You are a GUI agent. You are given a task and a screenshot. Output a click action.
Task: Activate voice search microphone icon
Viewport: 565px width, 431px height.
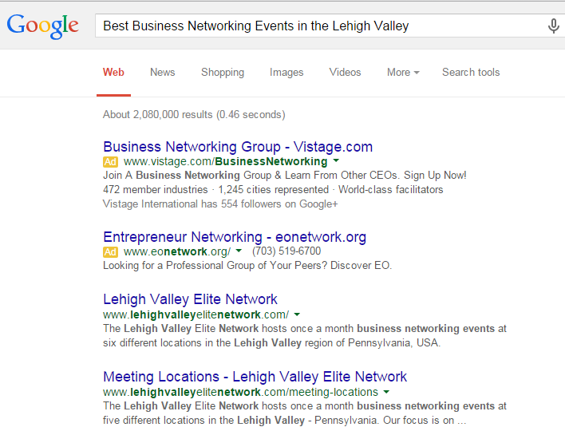(554, 26)
